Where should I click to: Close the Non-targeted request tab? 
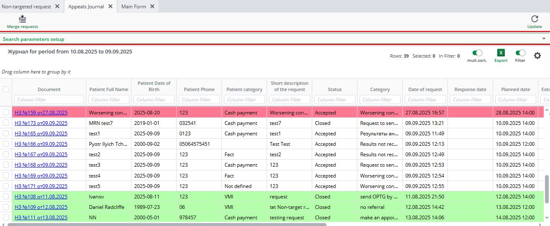click(57, 6)
